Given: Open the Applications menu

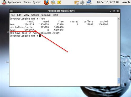Looking at the screenshot, I should point(14,2).
